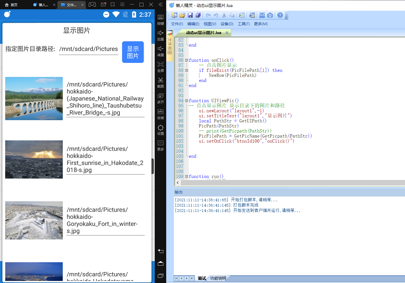Click the last-tab navigation arrow at bottom
This screenshot has height=283, width=405.
(192, 278)
